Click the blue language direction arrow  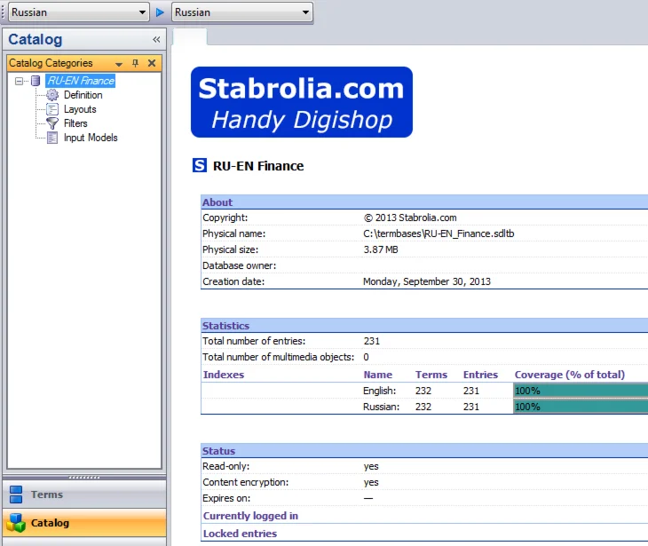(161, 12)
